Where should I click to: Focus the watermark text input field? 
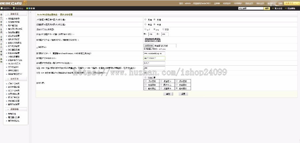click(154, 53)
